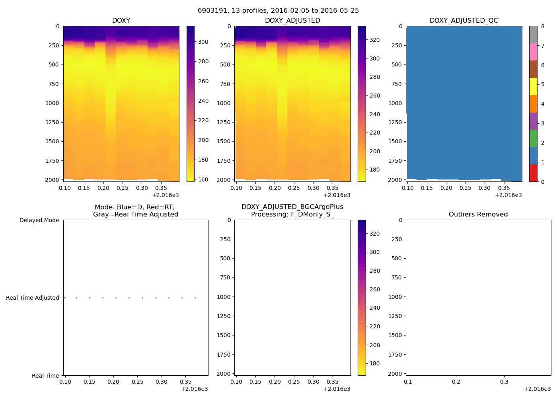Click the DOXY plot title
Screen dimensions: 557x398
(121, 21)
